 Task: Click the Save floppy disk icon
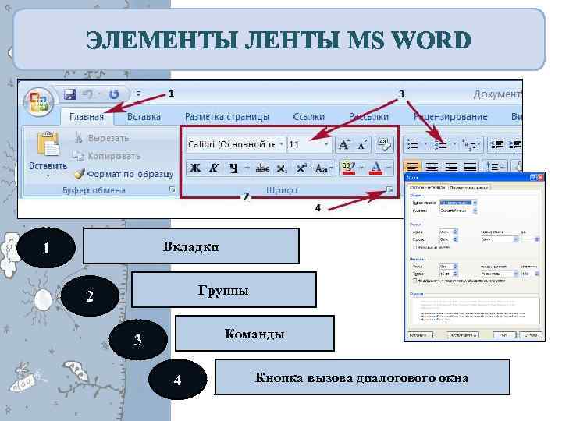point(70,94)
